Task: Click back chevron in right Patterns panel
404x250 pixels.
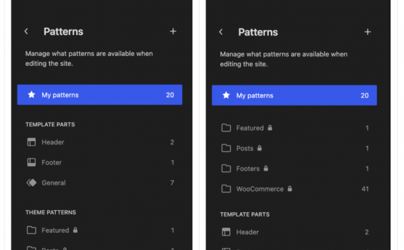Action: pos(220,32)
